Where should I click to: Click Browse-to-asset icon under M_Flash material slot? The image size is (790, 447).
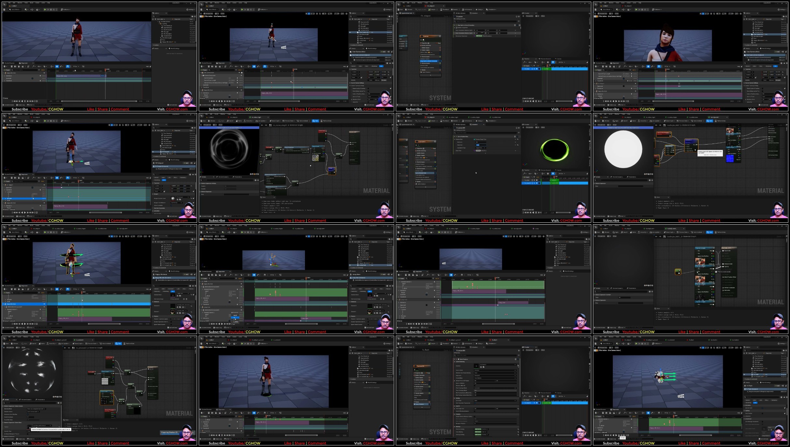[483, 367]
